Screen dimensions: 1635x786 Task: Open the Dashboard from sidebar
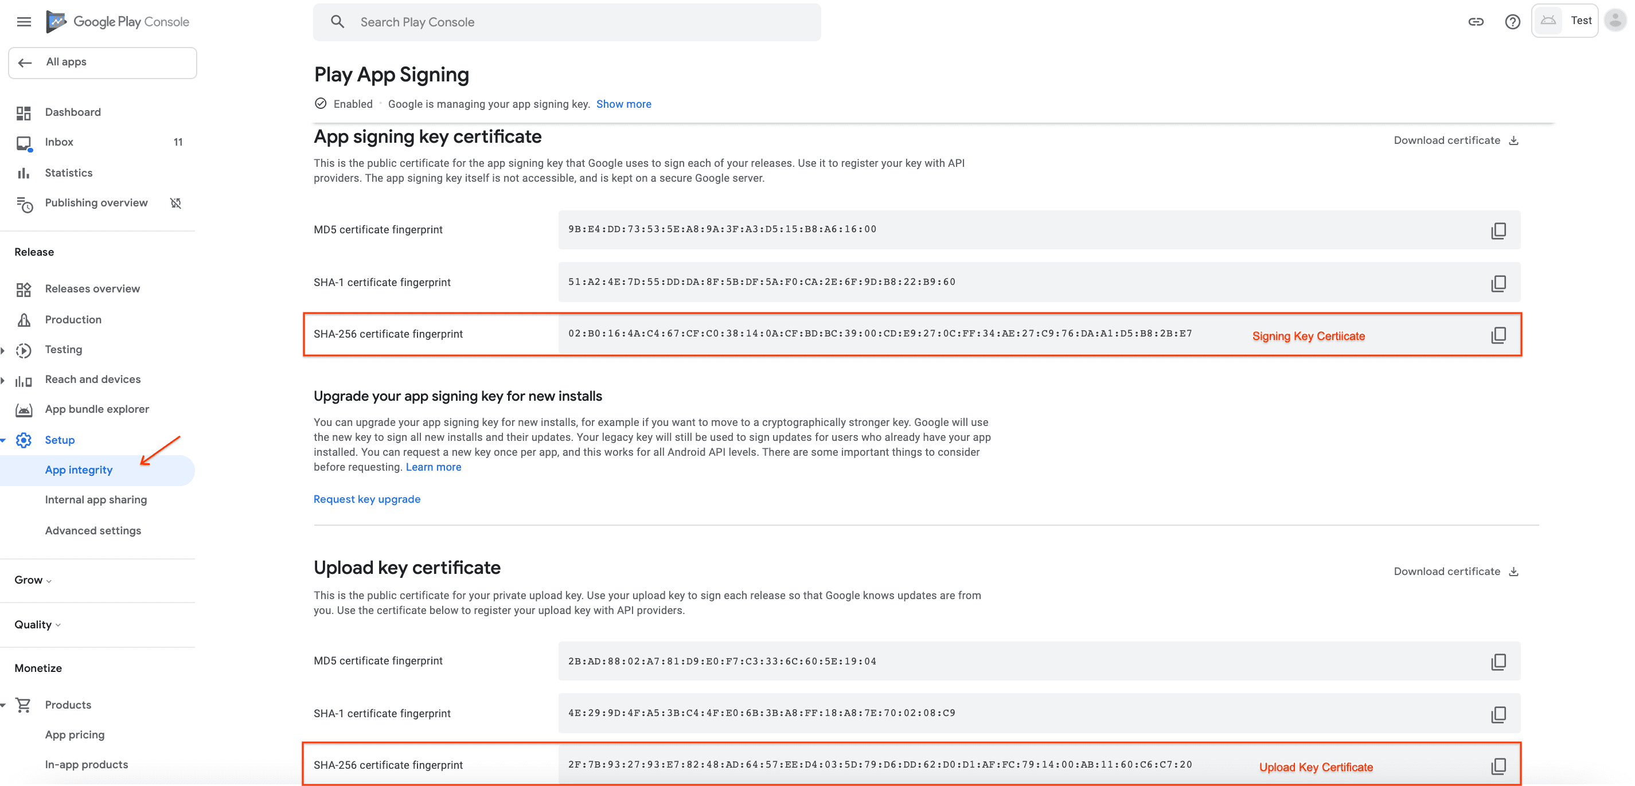point(72,112)
